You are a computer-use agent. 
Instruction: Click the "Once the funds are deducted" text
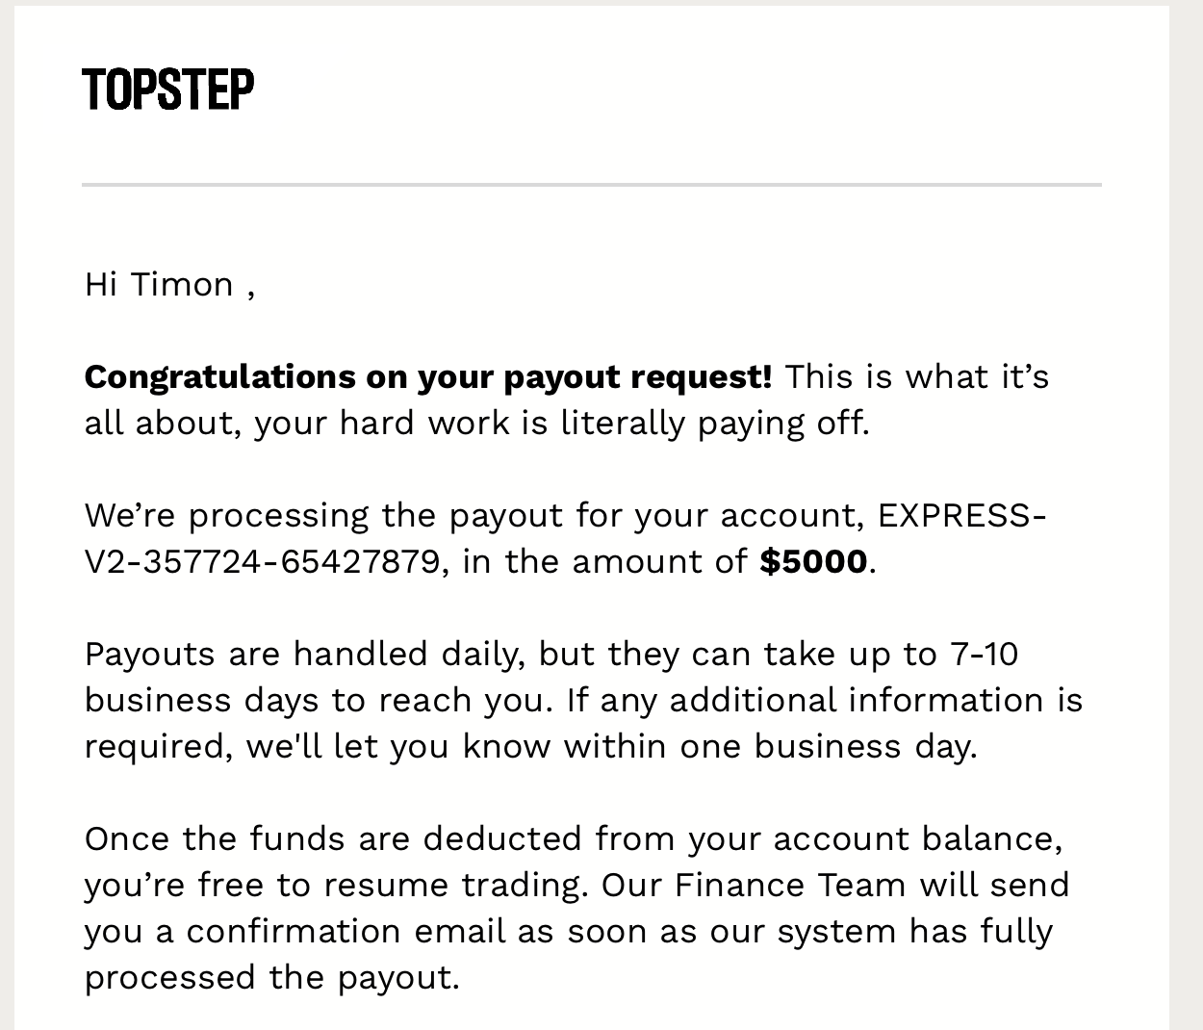[x=333, y=838]
